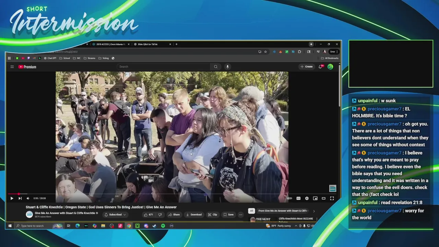
Task: Open the Create button
Action: (307, 67)
